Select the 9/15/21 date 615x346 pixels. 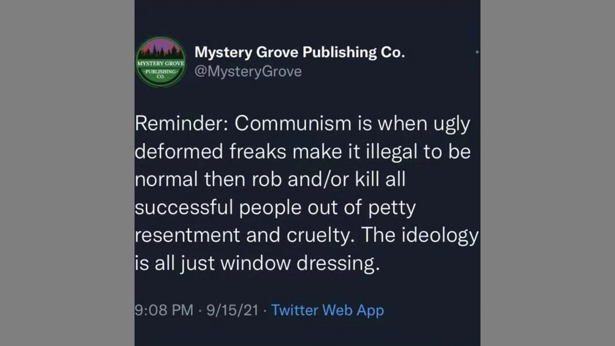[233, 310]
